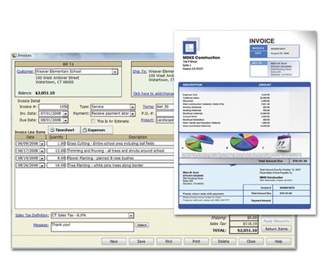
Task: Click the quantity field showing 8.00
Action: tap(56, 158)
